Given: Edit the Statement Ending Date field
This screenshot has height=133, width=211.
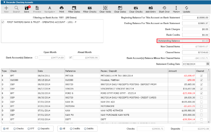Looking at the screenshot, I should coord(194,64).
